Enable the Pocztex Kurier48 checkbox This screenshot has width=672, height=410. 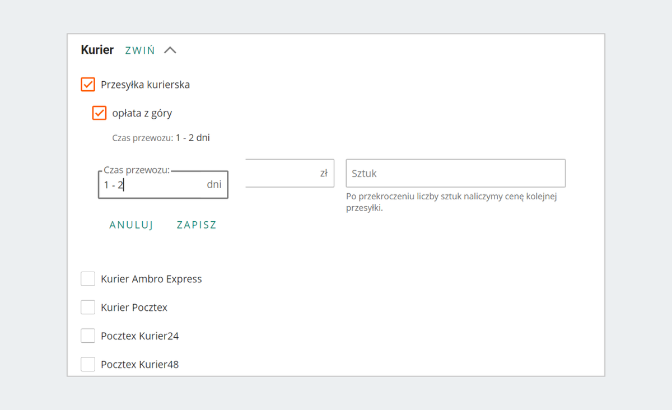88,365
